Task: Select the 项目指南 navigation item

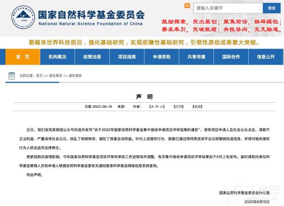Action: pos(127,57)
